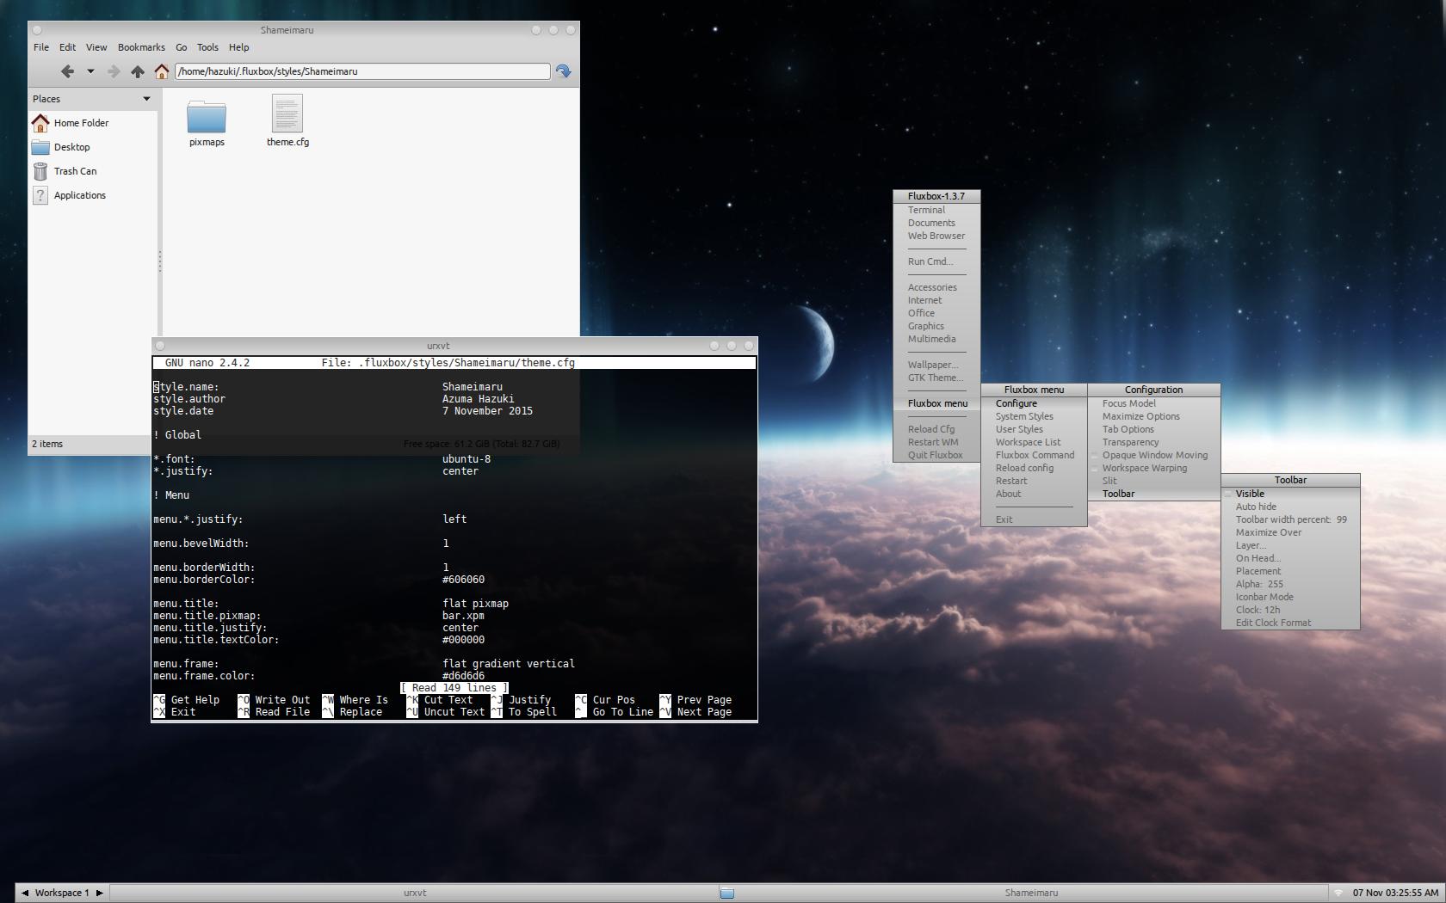
Task: Focus Shameimaru window in the iconbar
Action: click(x=1024, y=893)
